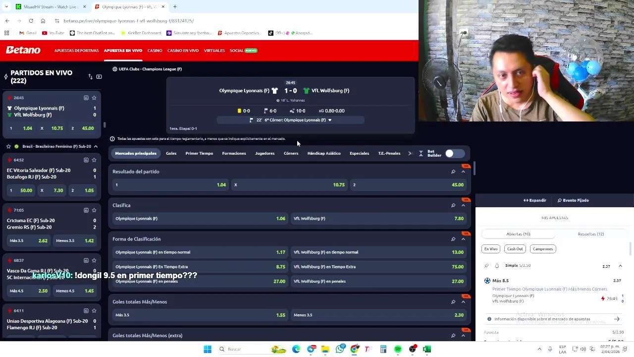Show more market tabs with right arrow

[410, 154]
